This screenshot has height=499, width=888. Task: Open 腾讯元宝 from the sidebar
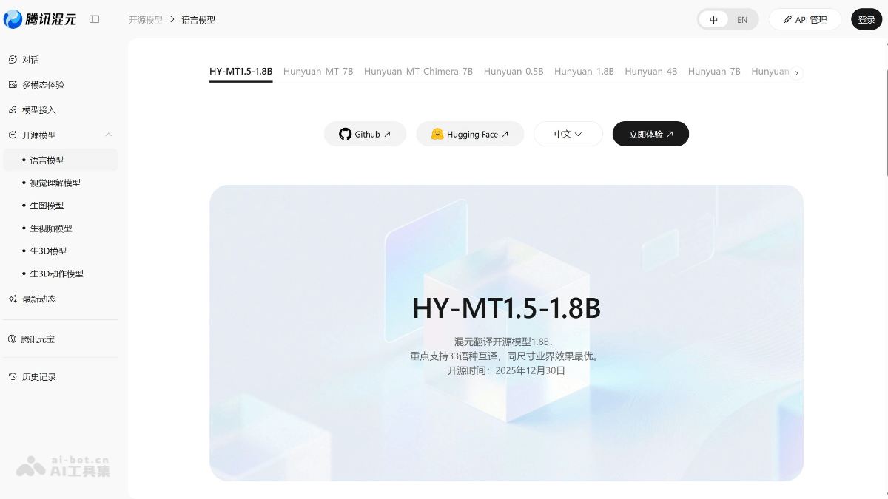38,339
